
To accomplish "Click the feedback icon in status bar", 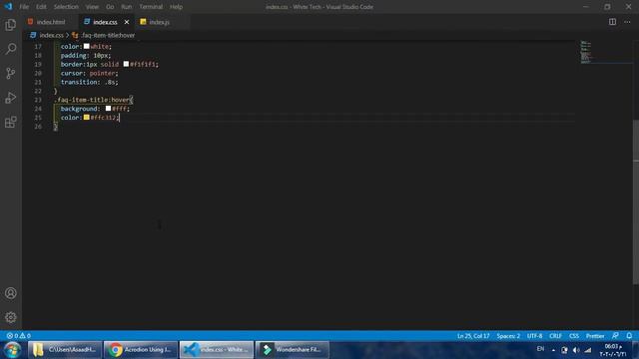I will click(x=615, y=336).
